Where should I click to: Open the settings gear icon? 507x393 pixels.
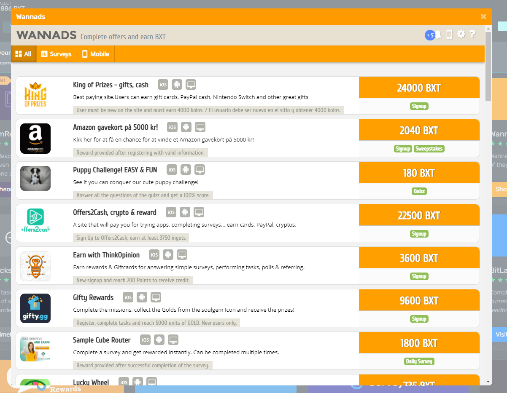point(461,34)
